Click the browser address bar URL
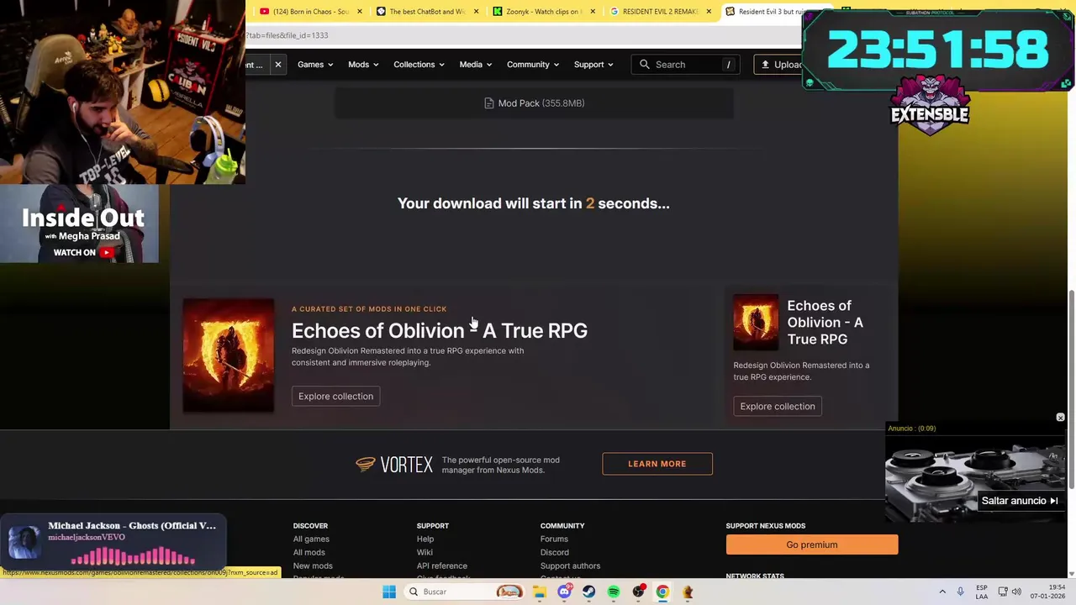The image size is (1076, 605). coord(521,35)
